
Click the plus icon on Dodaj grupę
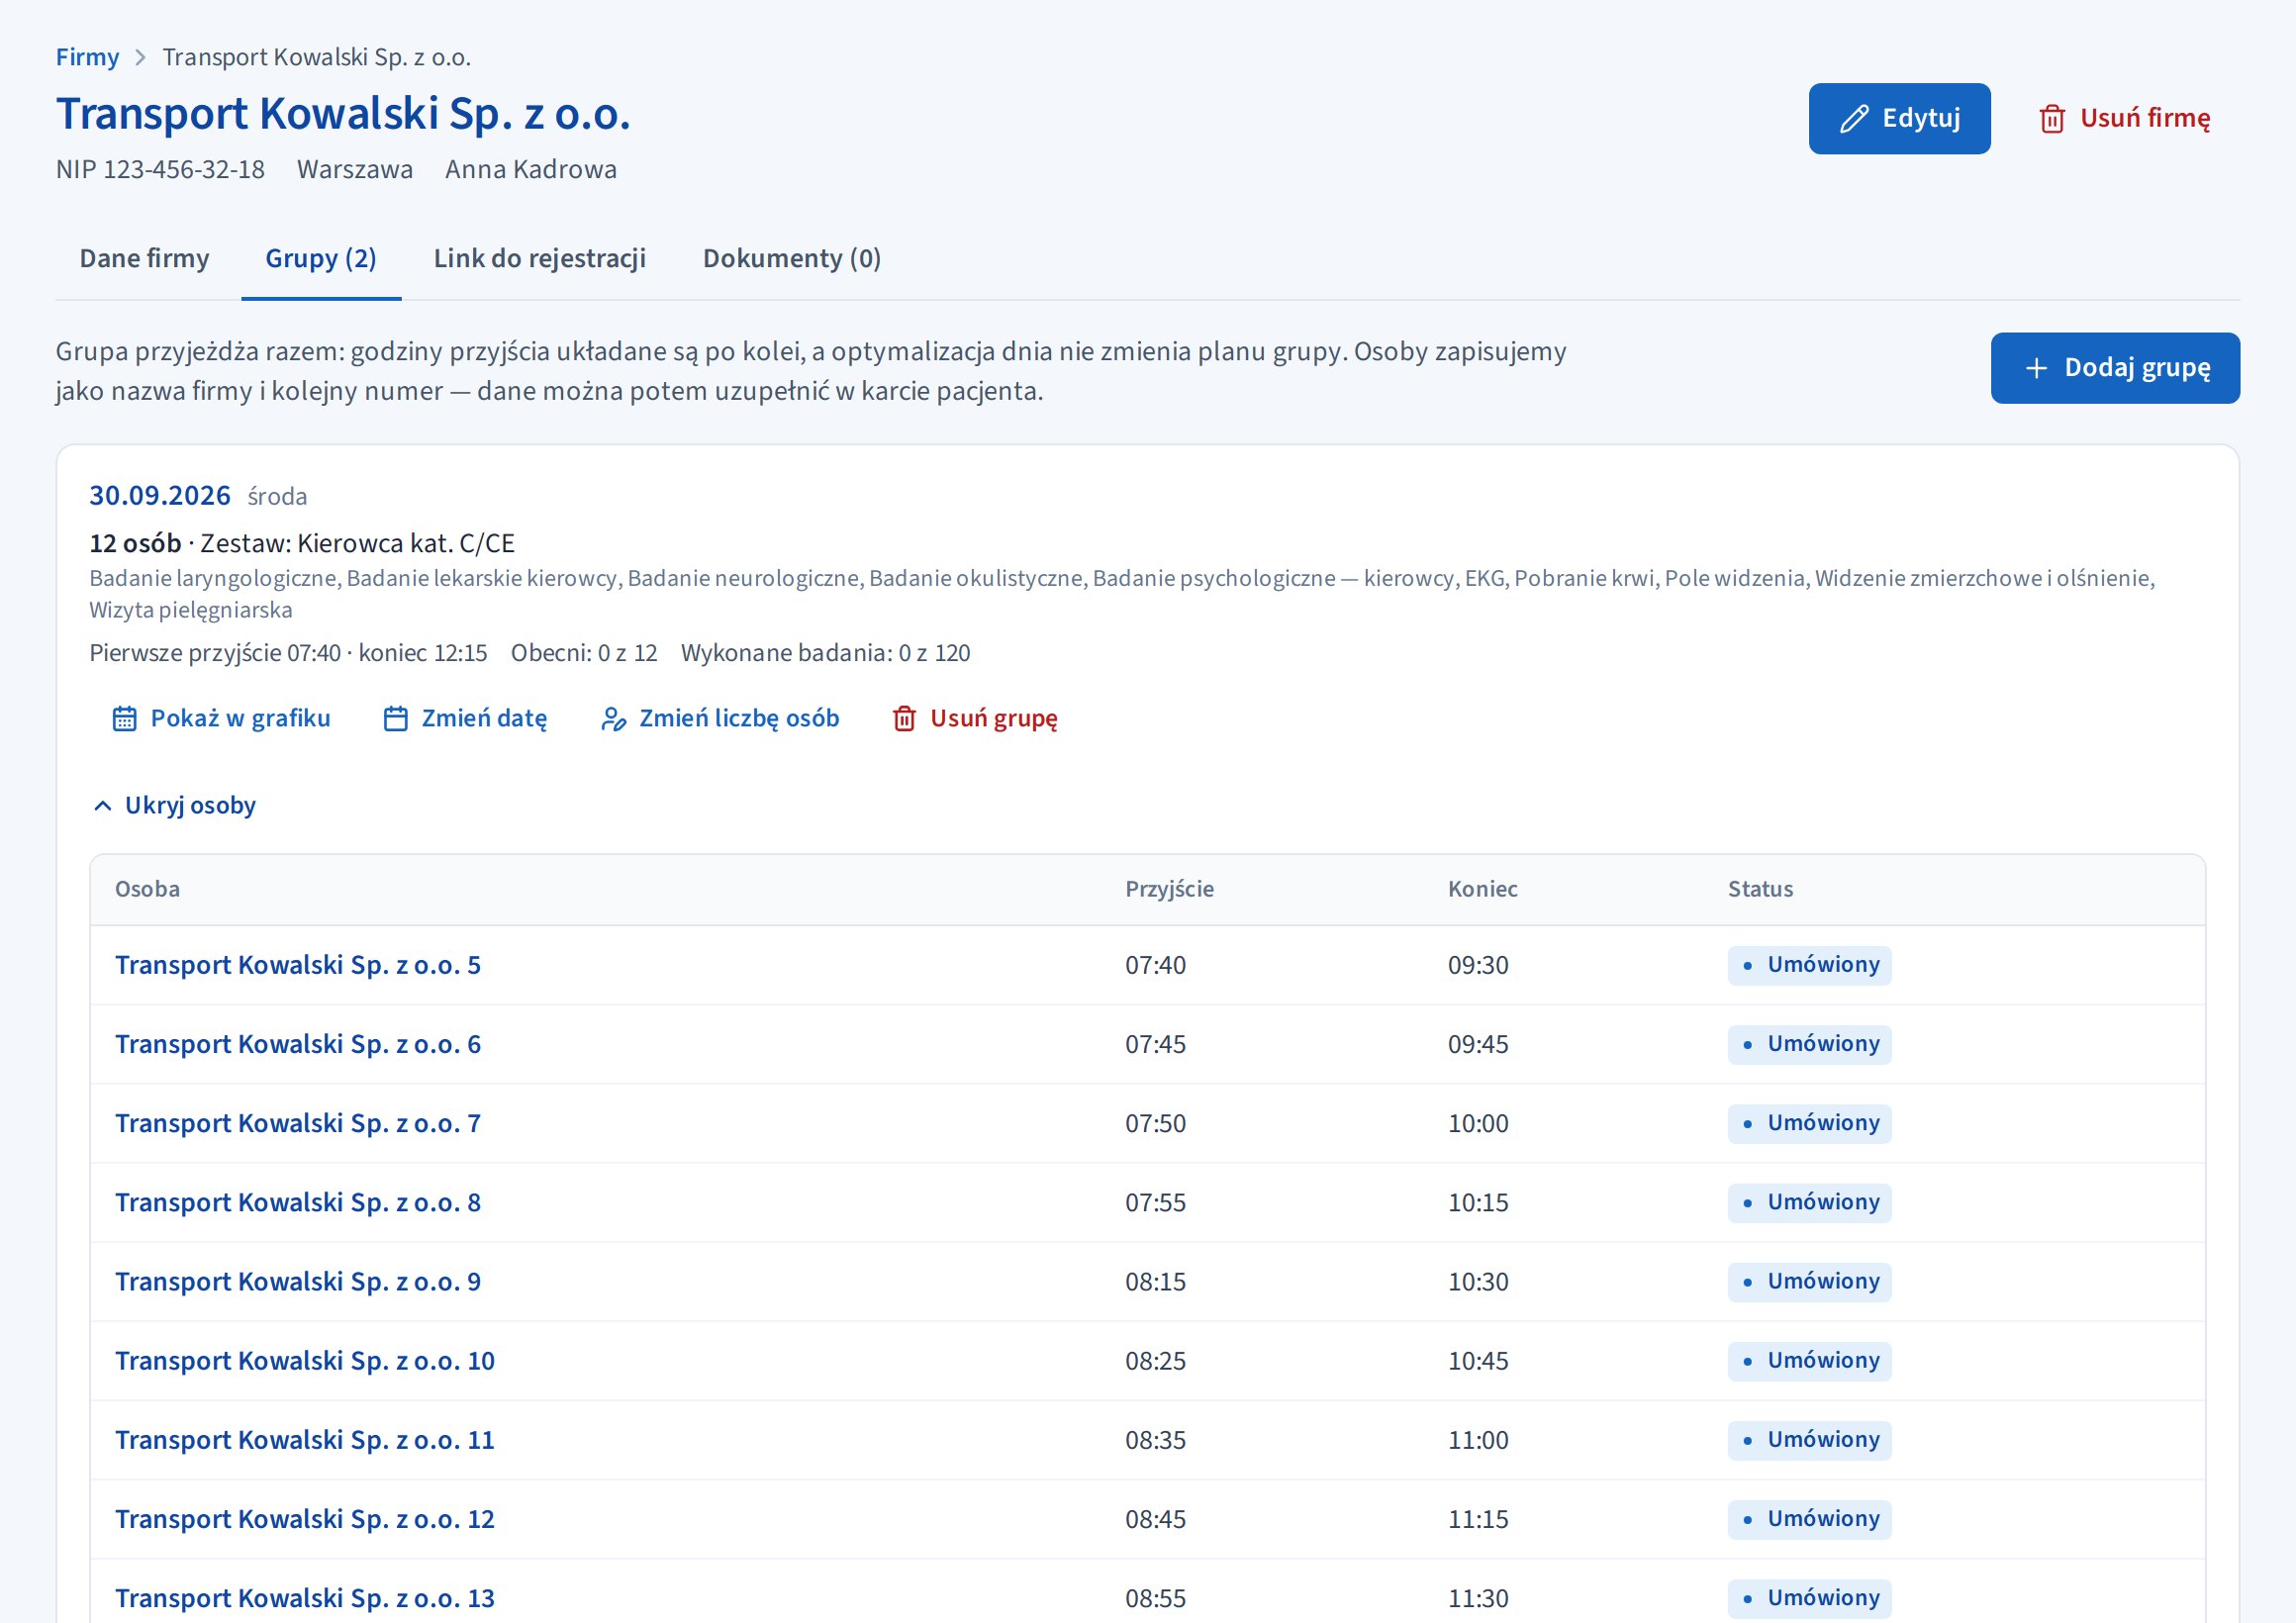click(2036, 368)
